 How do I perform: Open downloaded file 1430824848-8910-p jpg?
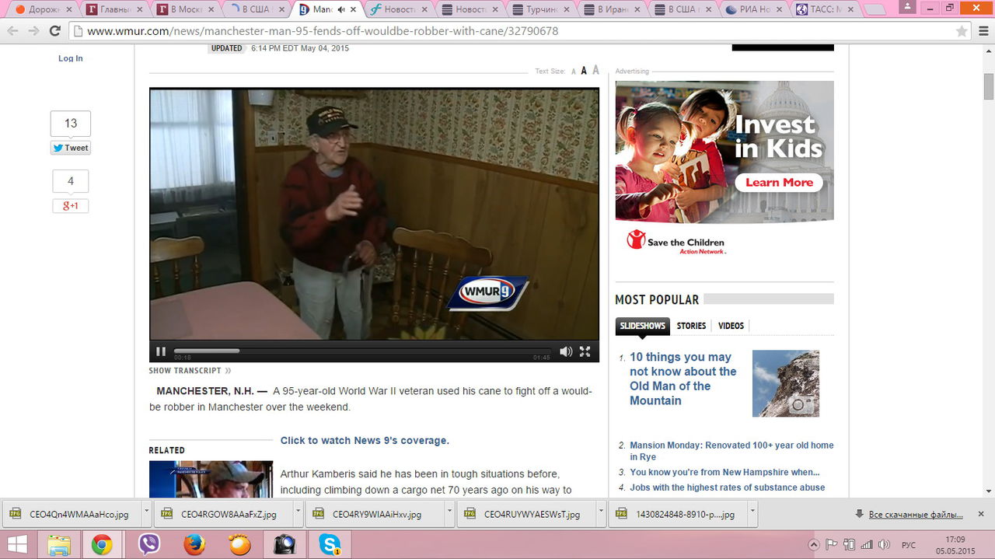676,514
